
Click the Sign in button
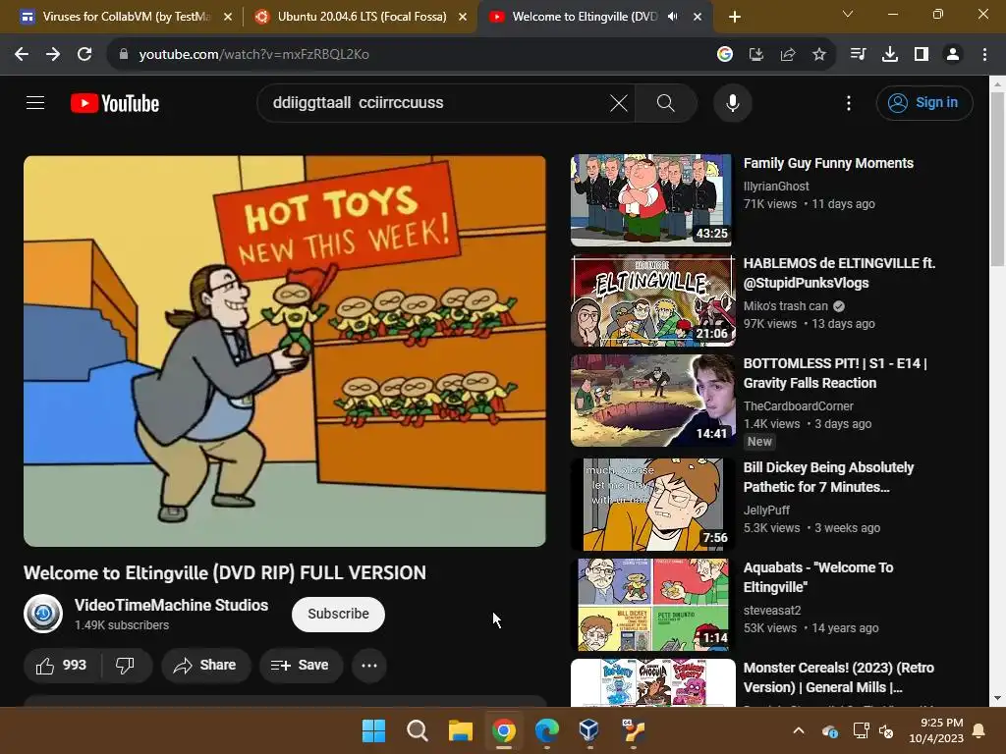point(924,102)
